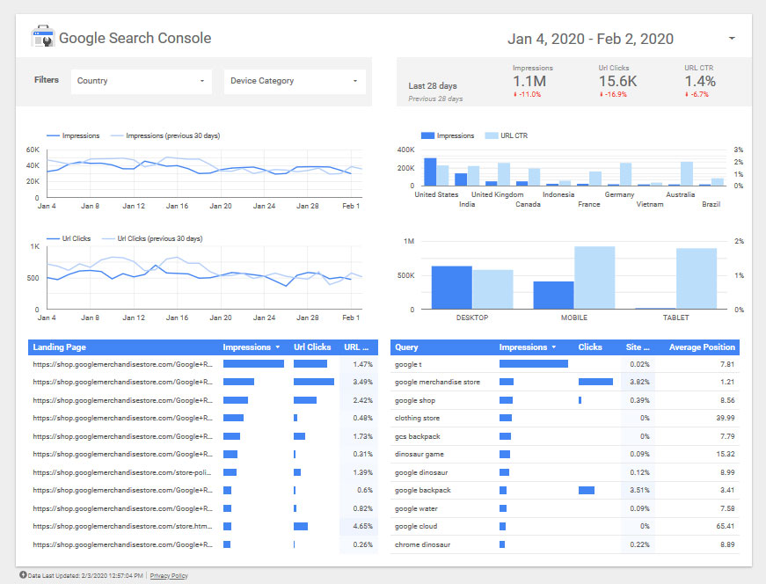Sort by Average Position column header
This screenshot has height=584, width=766.
[702, 347]
